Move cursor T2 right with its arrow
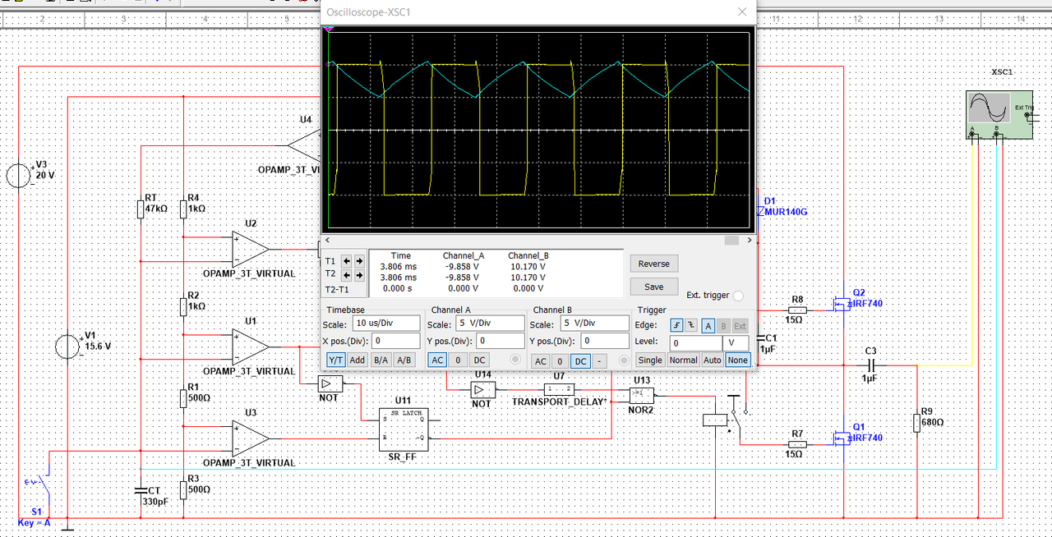Image resolution: width=1052 pixels, height=537 pixels. pos(359,275)
